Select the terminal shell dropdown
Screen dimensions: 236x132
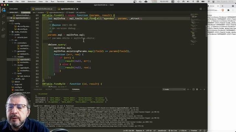pyautogui.click(x=174, y=89)
